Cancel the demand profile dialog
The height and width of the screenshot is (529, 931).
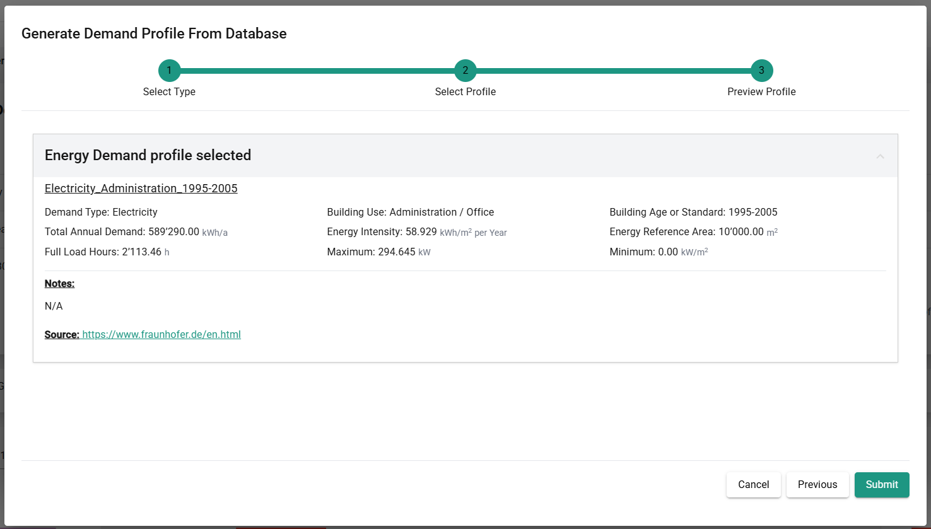pyautogui.click(x=753, y=485)
